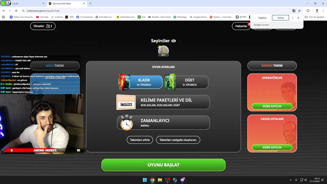This screenshot has width=327, height=184.
Task: Open File Explorer from the taskbar
Action: point(160,180)
